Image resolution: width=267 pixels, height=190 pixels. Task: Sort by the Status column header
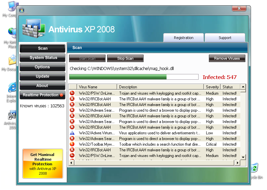point(230,87)
